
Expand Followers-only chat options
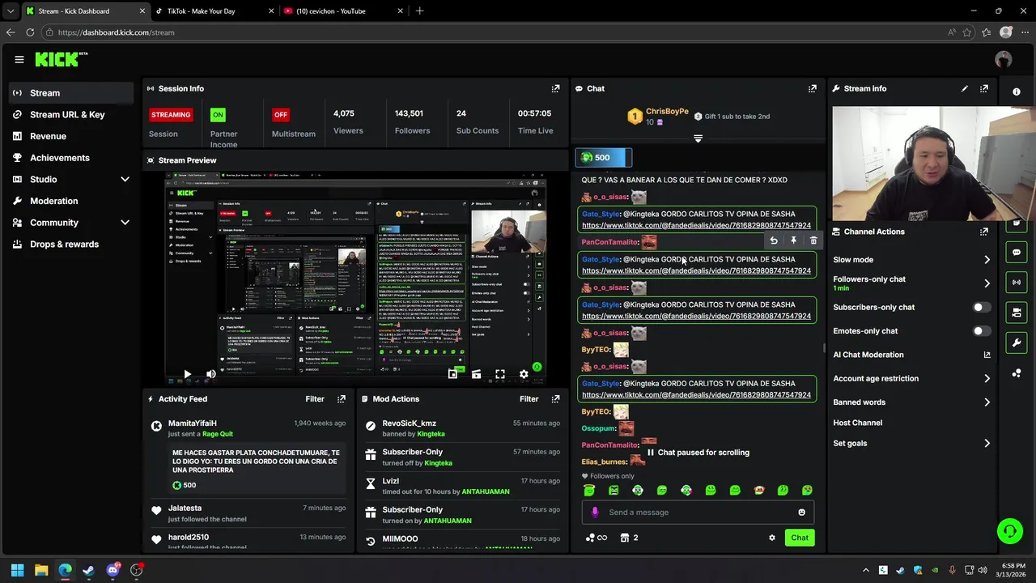point(987,283)
